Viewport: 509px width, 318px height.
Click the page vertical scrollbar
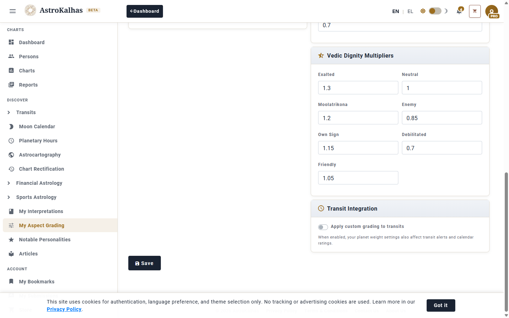tap(506, 212)
